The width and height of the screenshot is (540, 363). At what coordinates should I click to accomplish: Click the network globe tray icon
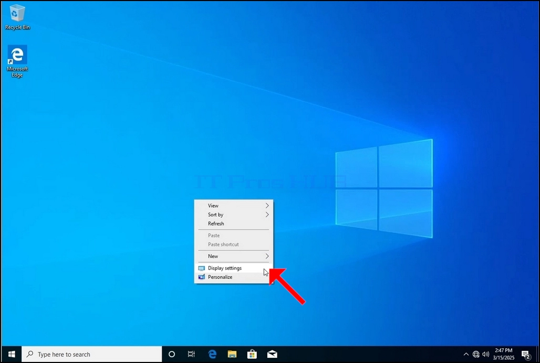[x=476, y=354]
